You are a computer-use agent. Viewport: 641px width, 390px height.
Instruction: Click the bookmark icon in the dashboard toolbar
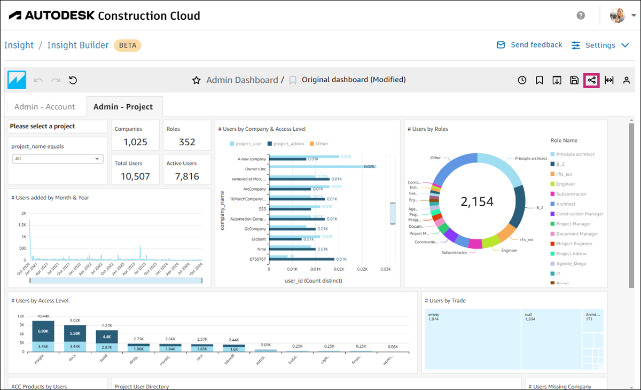pyautogui.click(x=540, y=80)
